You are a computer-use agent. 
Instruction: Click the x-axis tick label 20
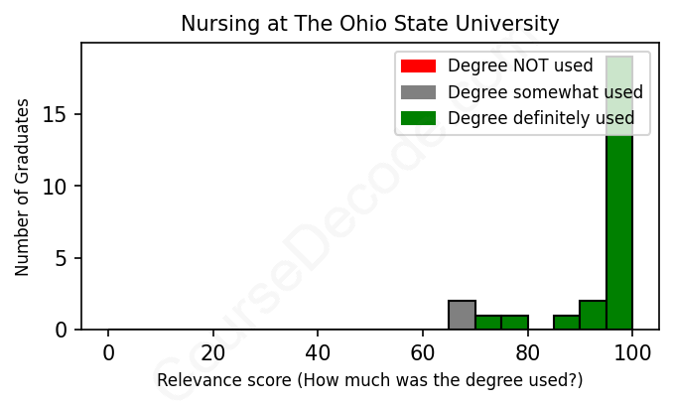[x=212, y=351]
